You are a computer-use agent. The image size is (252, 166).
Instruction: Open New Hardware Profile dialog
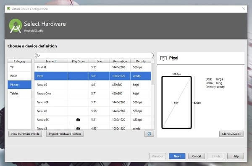pos(25,134)
